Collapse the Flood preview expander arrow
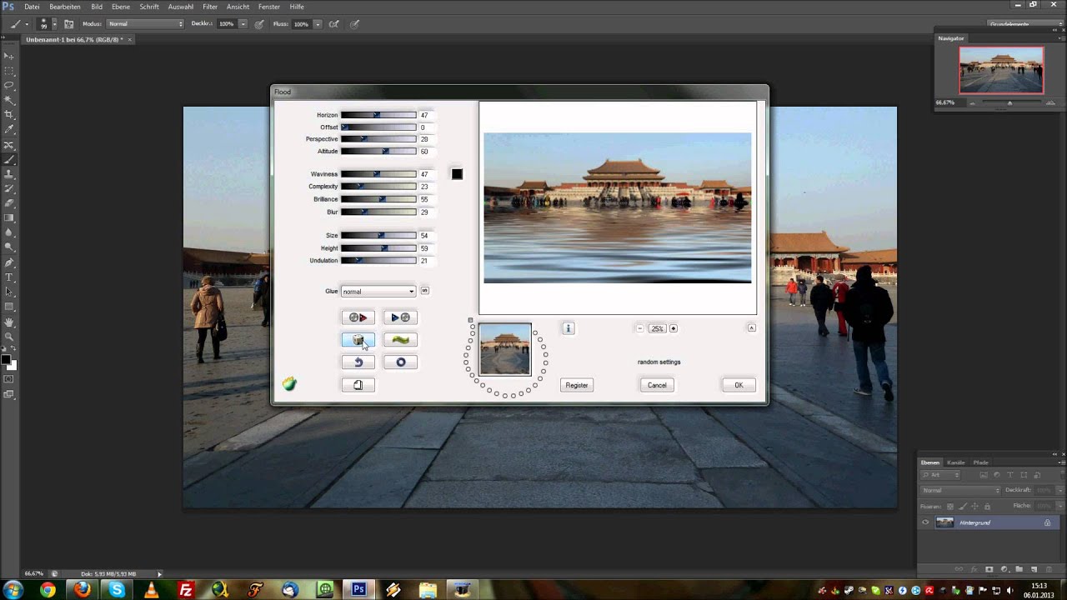 (751, 328)
